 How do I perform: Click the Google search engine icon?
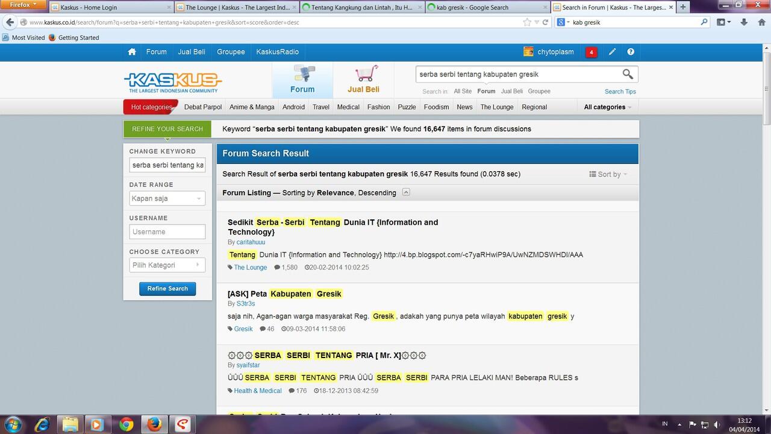(x=561, y=22)
